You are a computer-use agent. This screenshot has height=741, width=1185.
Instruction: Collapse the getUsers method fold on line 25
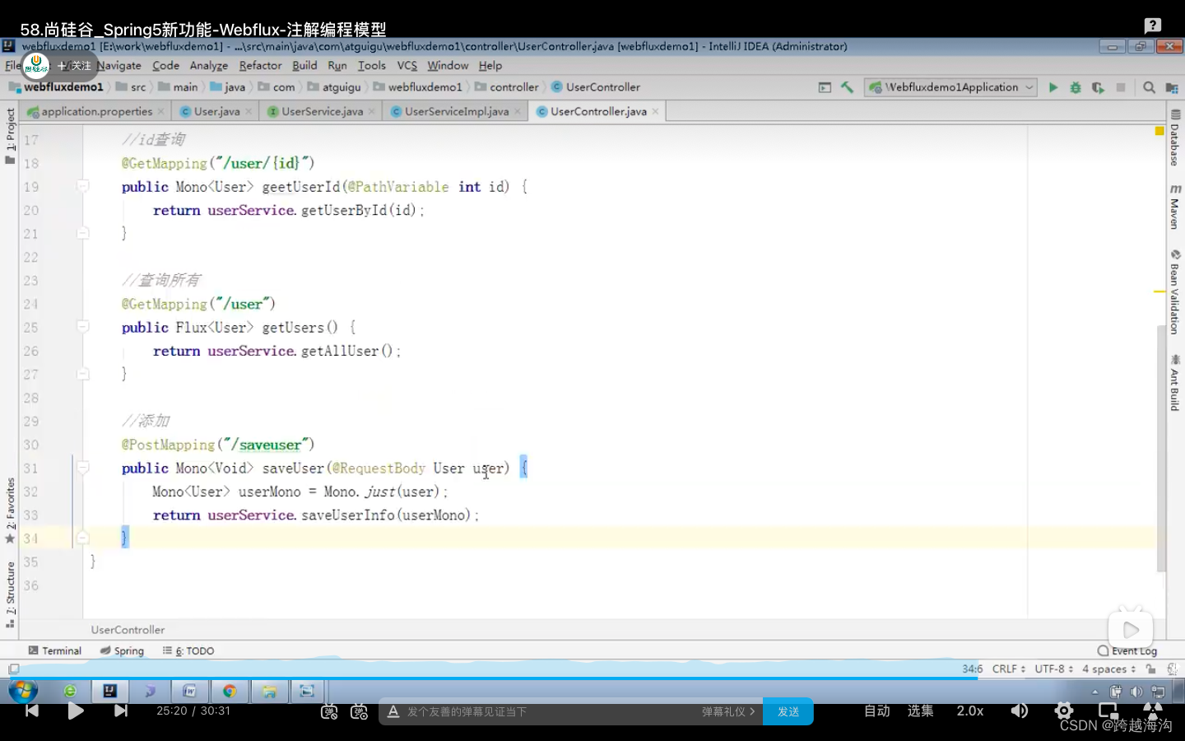coord(82,327)
